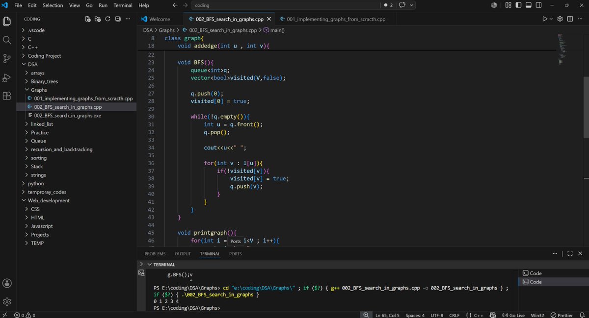This screenshot has height=318, width=589.
Task: Click remote window icon in status bar
Action: [5, 315]
